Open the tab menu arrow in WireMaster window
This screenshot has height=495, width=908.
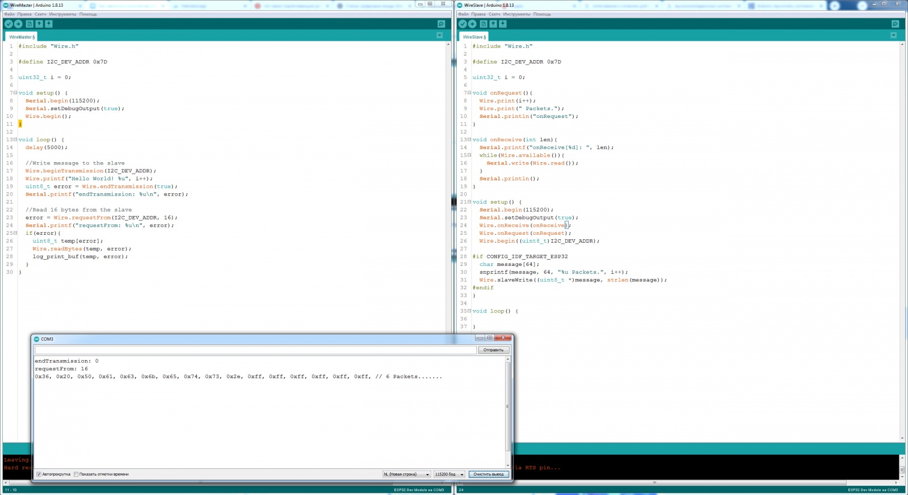tap(439, 35)
